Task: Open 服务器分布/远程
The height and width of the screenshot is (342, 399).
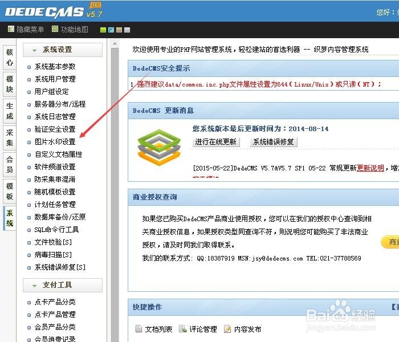Action: [x=60, y=104]
